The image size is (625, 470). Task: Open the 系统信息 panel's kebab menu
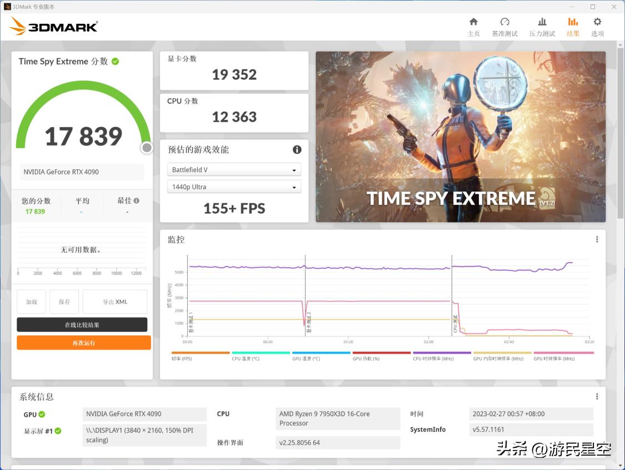click(x=597, y=396)
